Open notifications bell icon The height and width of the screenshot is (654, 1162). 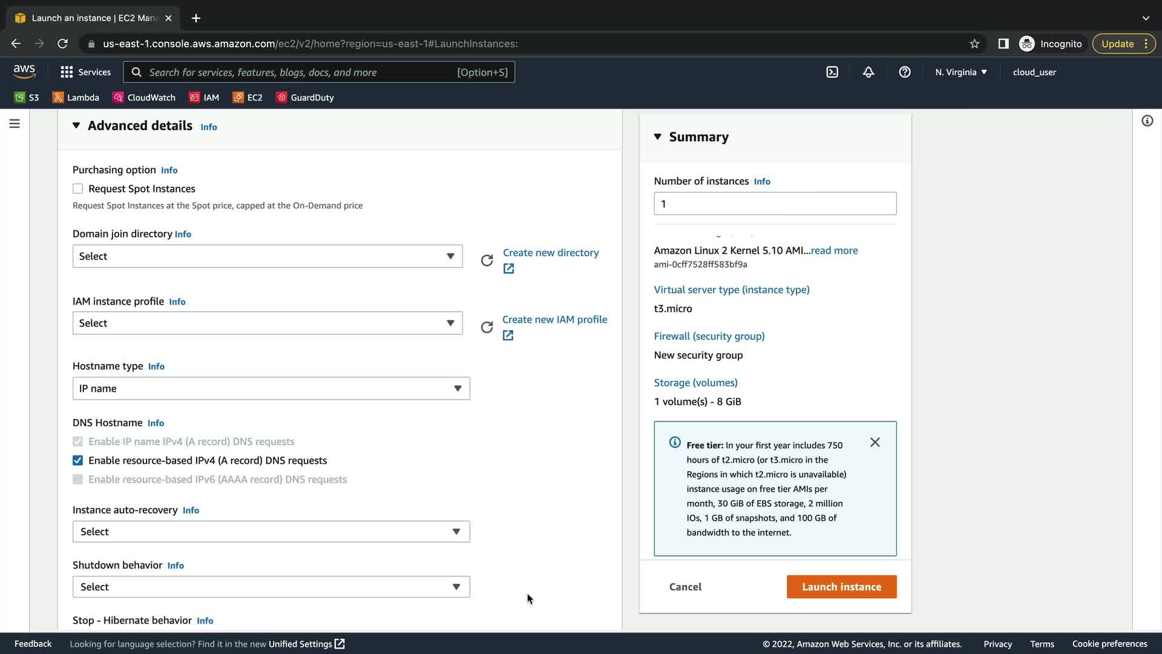(868, 72)
